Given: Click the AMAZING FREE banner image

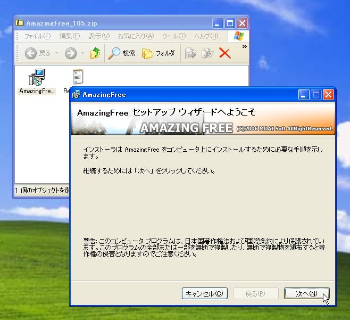Looking at the screenshot, I should (203, 120).
